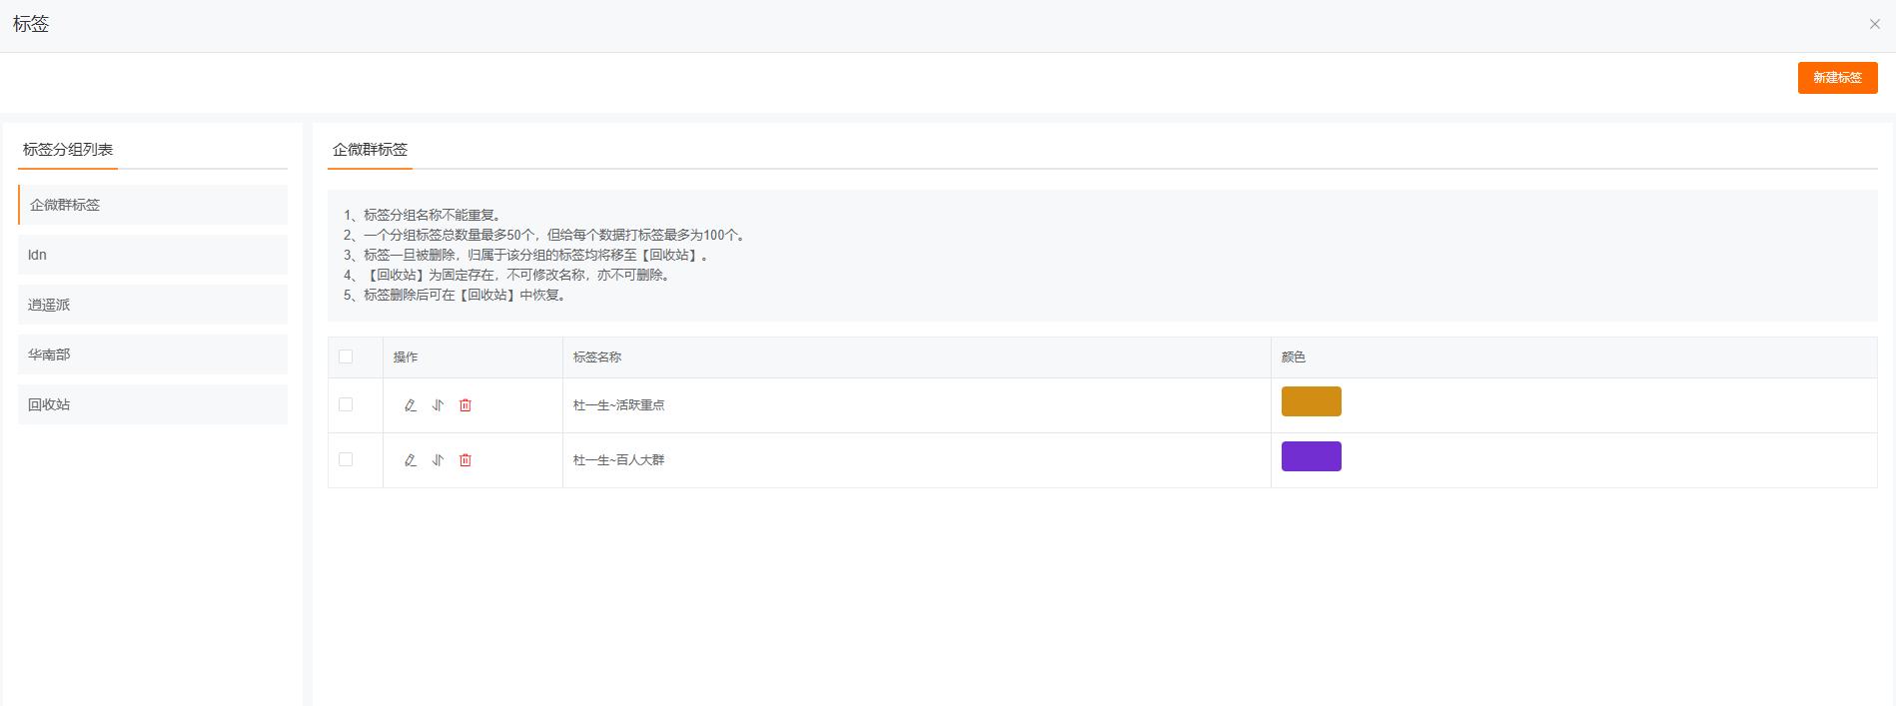The image size is (1896, 706).
Task: Click the orange-brown color swatch
Action: 1311,401
